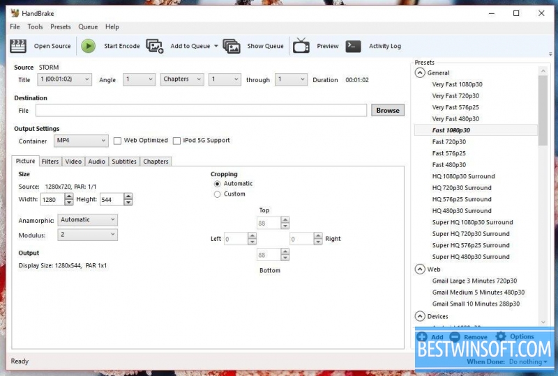Click the Open Source clapperboard icon

point(18,46)
